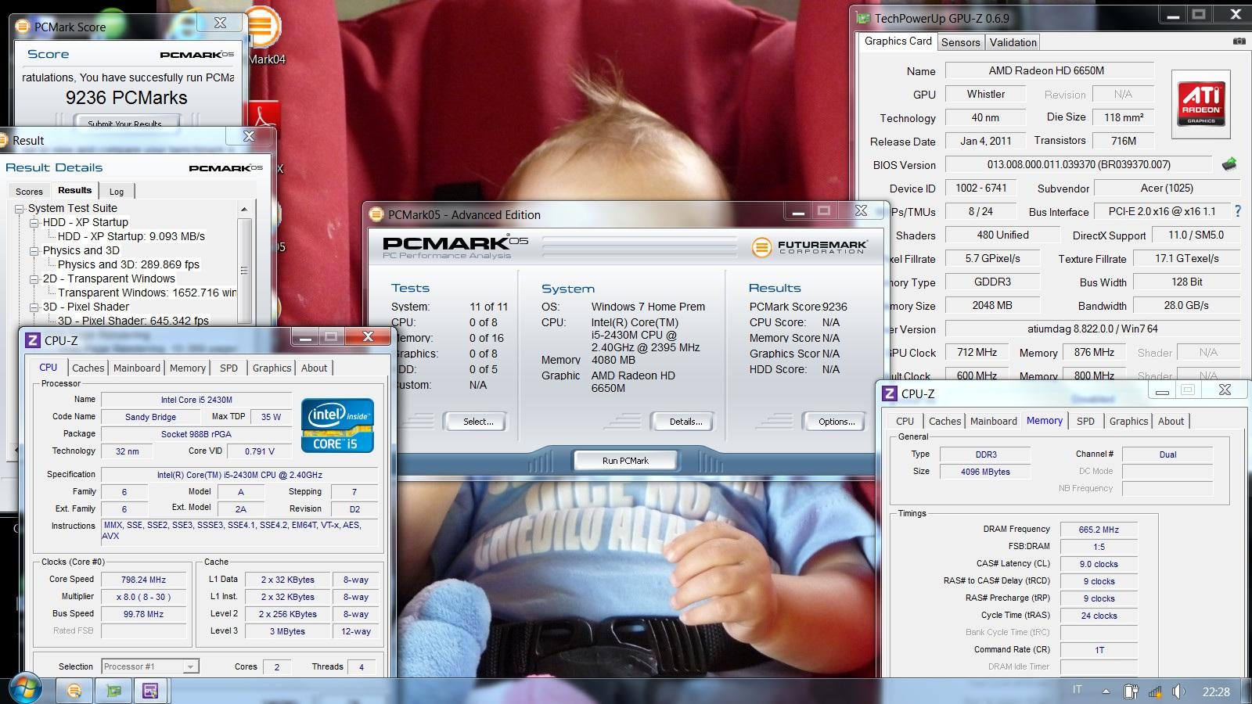Open CPU tab in right CPU-Z Memory window
This screenshot has width=1252, height=704.
click(905, 421)
